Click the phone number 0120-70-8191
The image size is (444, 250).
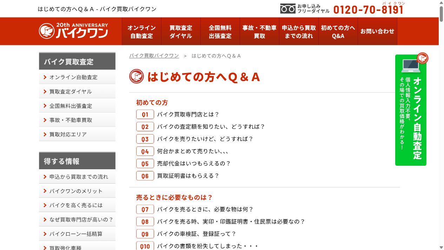368,10
